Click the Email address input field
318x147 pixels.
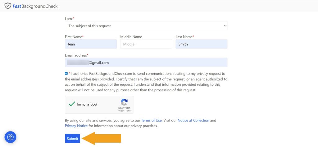[146, 62]
